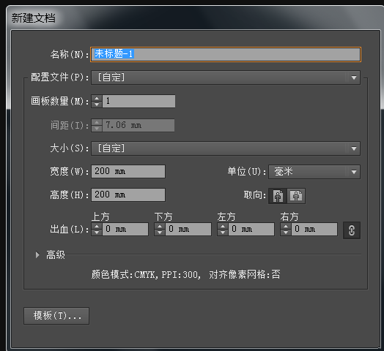This screenshot has height=351, width=384.
Task: Click the 名称 document name field
Action: (x=226, y=54)
